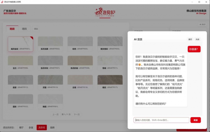Click the 你是谁? chat bubble

[194, 49]
